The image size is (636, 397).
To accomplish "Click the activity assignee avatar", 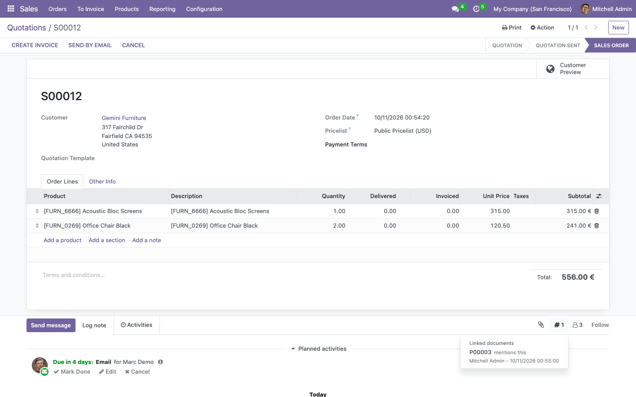I will coord(40,366).
